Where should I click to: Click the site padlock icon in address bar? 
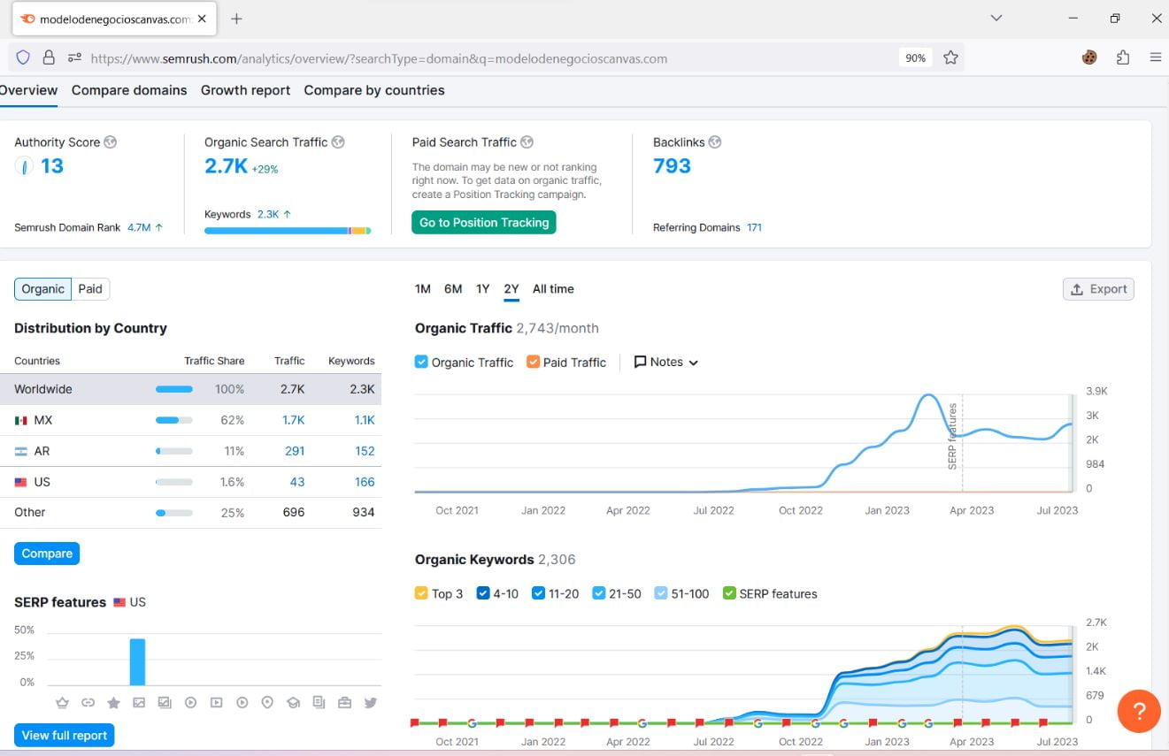[x=49, y=57]
